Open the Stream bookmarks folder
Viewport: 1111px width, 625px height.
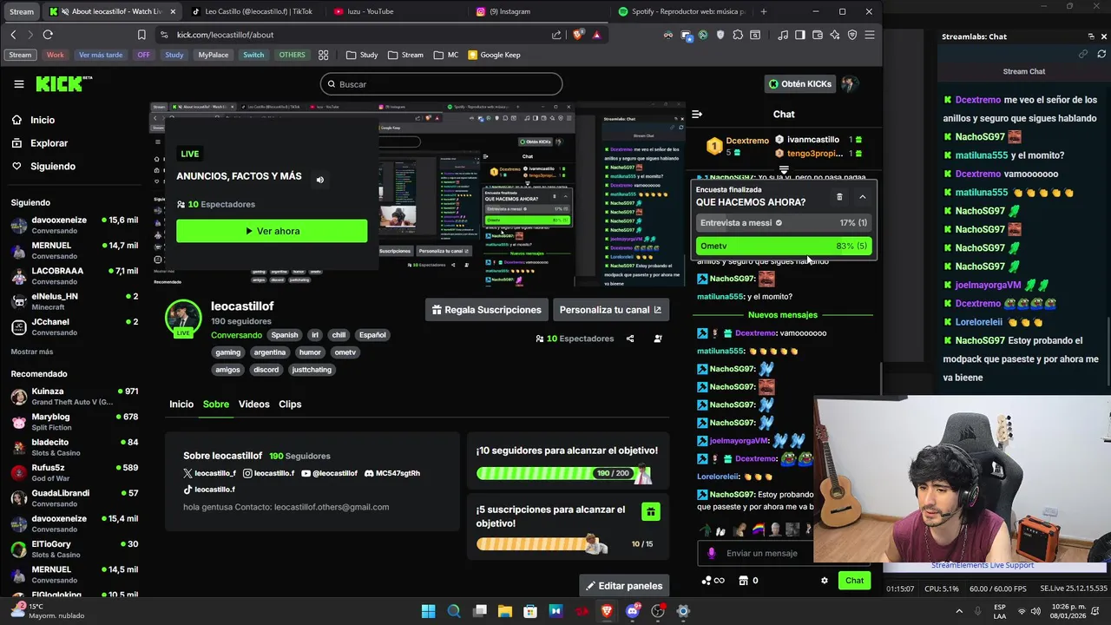point(405,55)
